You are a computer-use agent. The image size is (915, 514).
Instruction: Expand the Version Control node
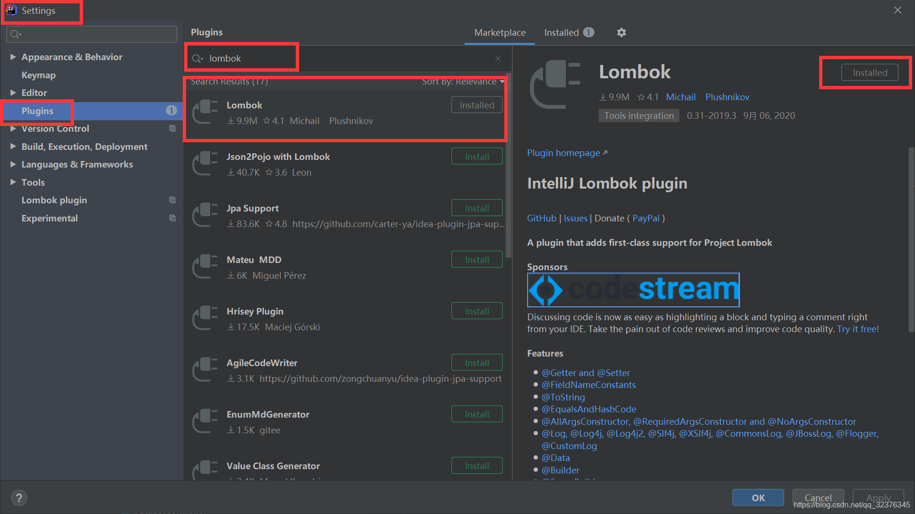(x=13, y=128)
